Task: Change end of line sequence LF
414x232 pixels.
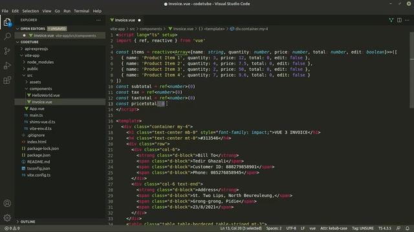Action: pyautogui.click(x=303, y=228)
